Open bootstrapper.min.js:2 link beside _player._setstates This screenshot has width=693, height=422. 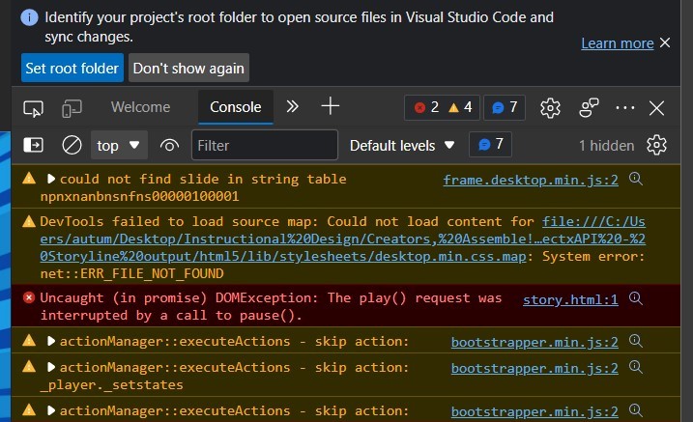click(534, 369)
